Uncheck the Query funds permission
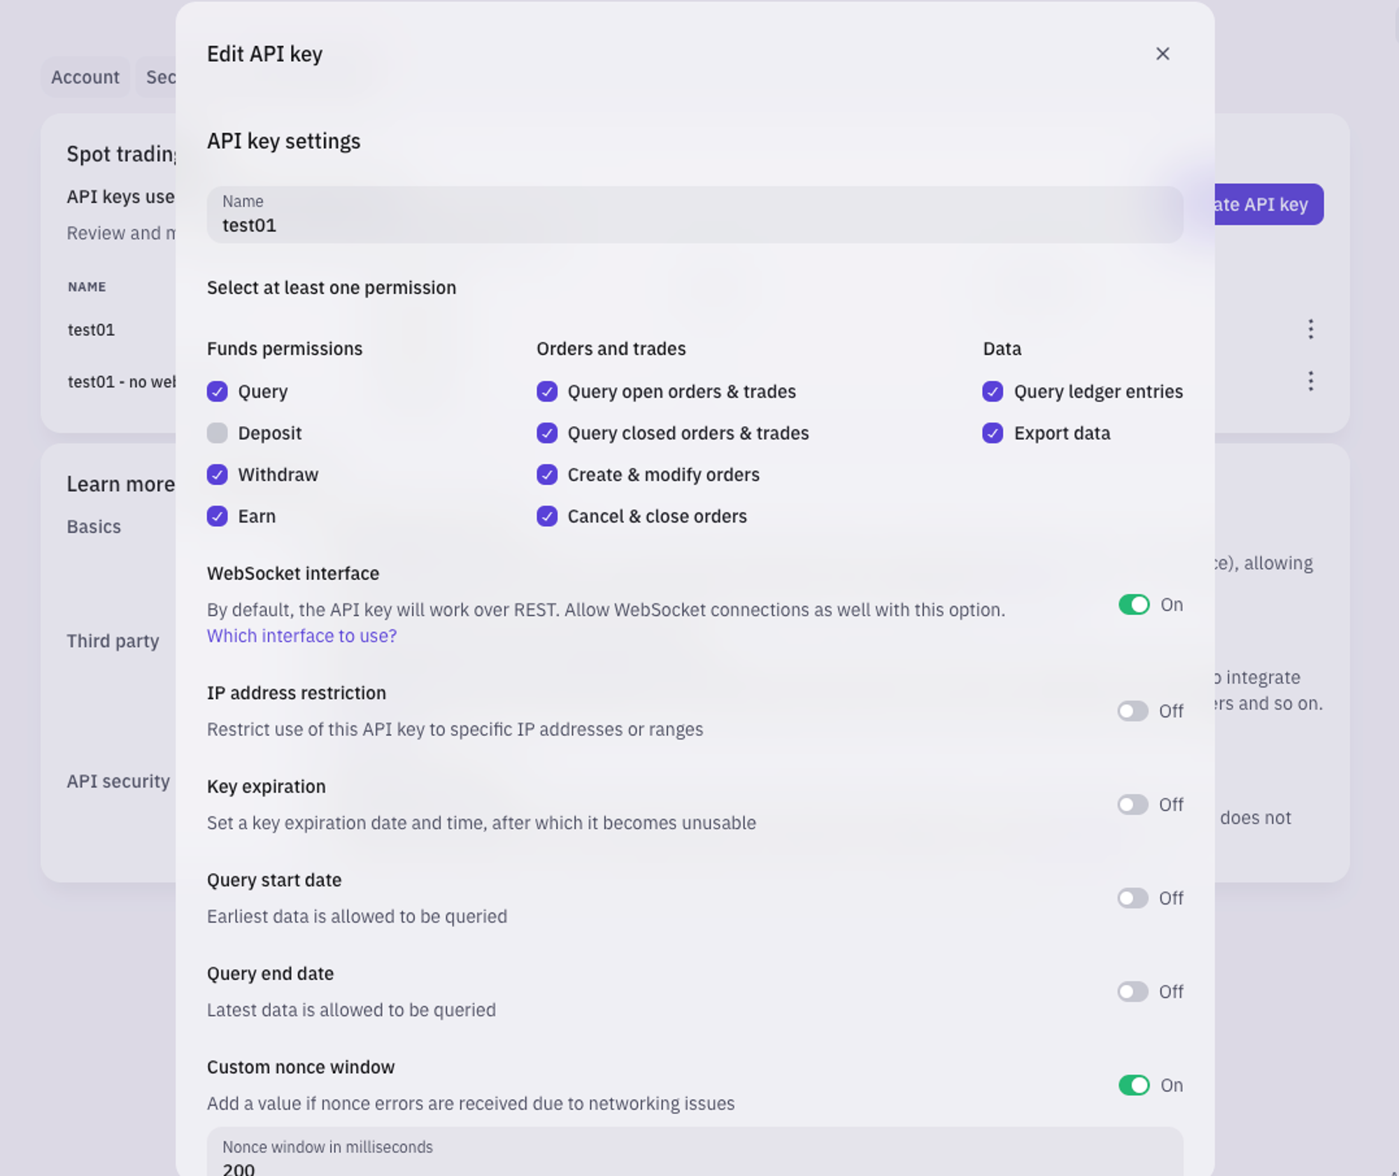Viewport: 1399px width, 1176px height. click(217, 392)
